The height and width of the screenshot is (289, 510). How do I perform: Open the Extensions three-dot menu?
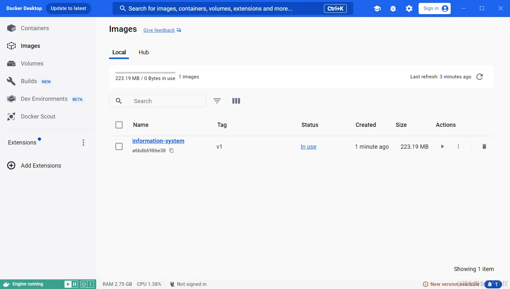[x=83, y=143]
